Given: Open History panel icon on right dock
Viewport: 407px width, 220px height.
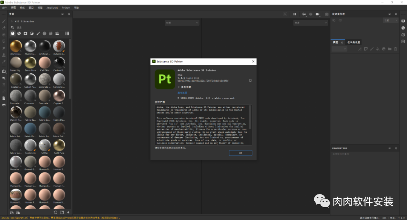Looking at the screenshot, I should (x=403, y=35).
